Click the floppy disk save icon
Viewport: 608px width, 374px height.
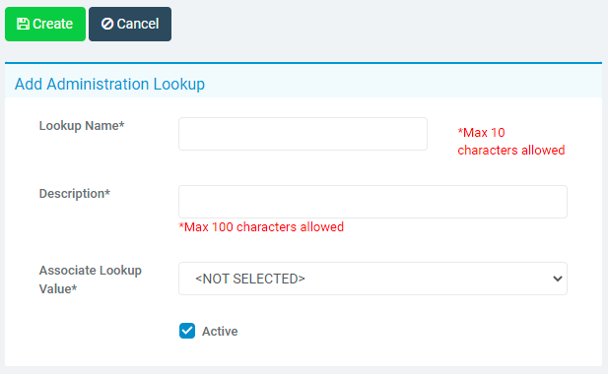pyautogui.click(x=23, y=24)
